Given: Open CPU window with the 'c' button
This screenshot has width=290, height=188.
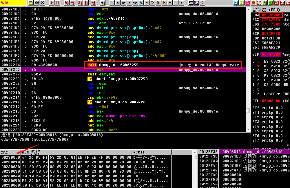Looking at the screenshot, I should click(147, 3).
